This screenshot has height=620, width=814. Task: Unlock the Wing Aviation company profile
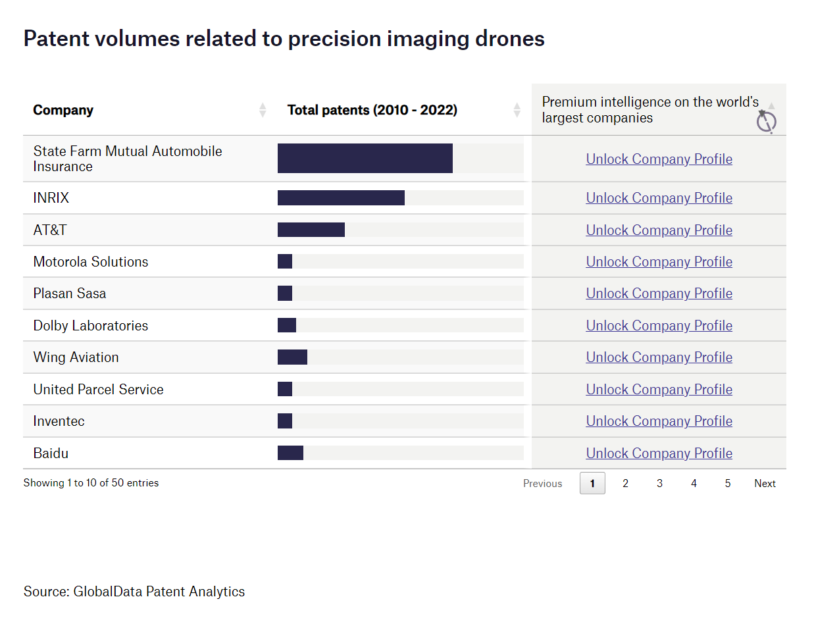coord(659,357)
